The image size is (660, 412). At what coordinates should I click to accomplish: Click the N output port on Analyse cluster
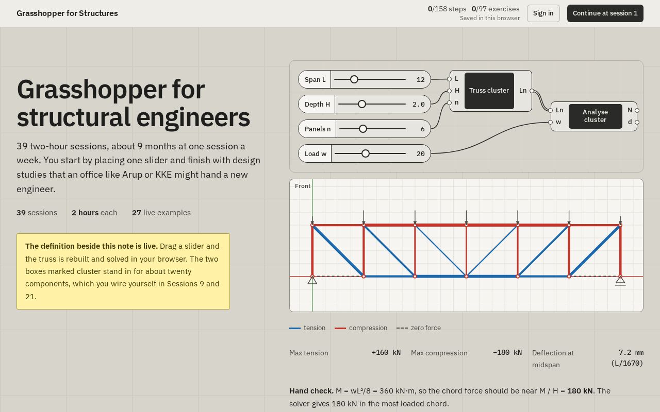pyautogui.click(x=637, y=110)
